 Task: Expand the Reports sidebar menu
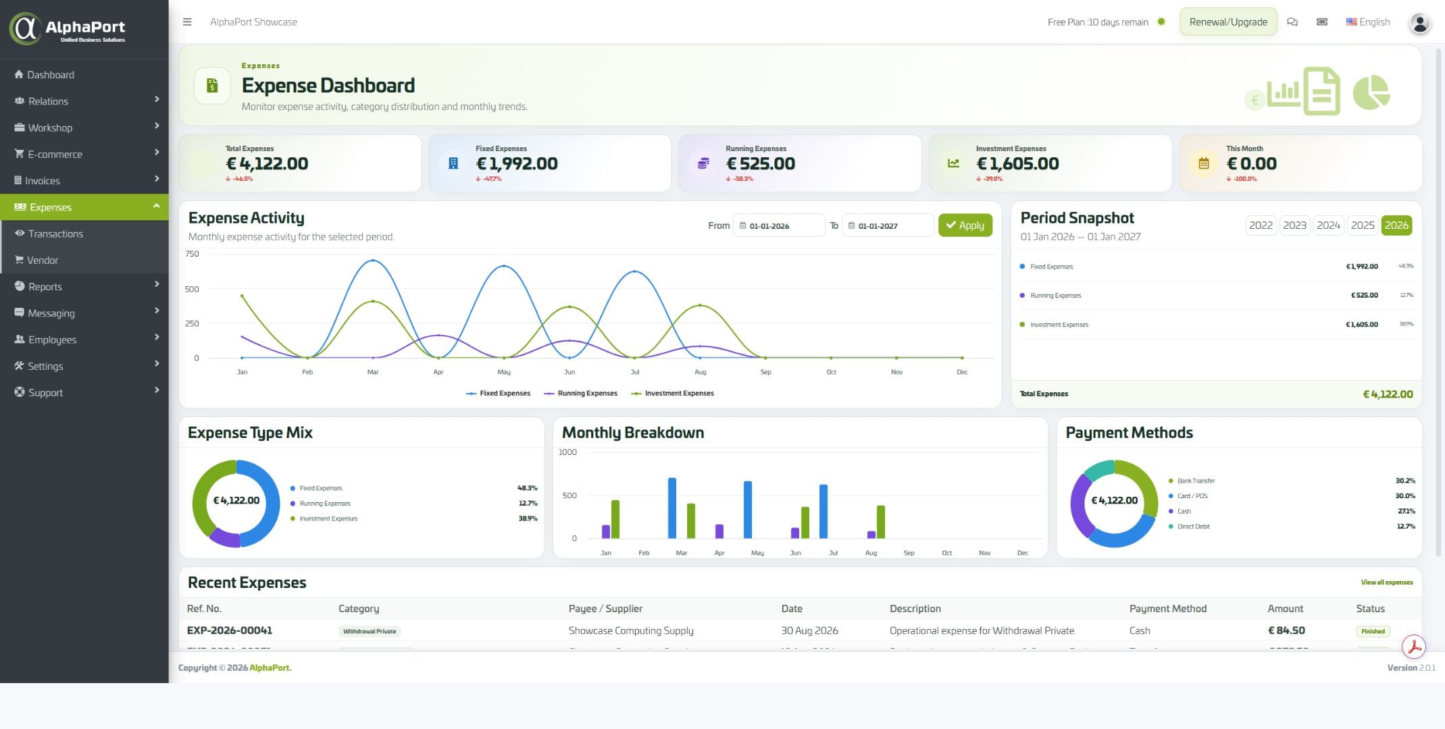(84, 286)
